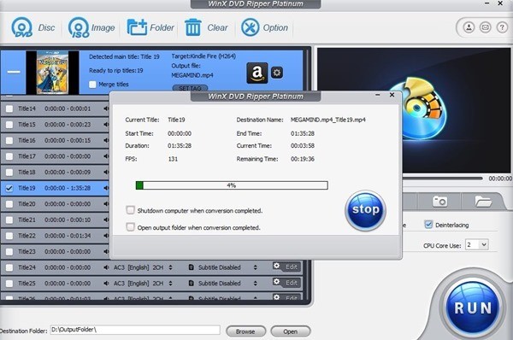Open DVD Folder source
The image size is (513, 340).
(x=150, y=27)
